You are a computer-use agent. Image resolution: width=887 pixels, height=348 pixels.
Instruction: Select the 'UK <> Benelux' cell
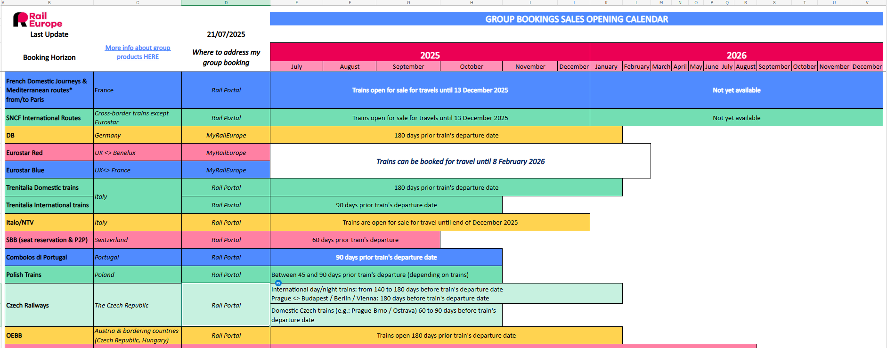coord(138,153)
